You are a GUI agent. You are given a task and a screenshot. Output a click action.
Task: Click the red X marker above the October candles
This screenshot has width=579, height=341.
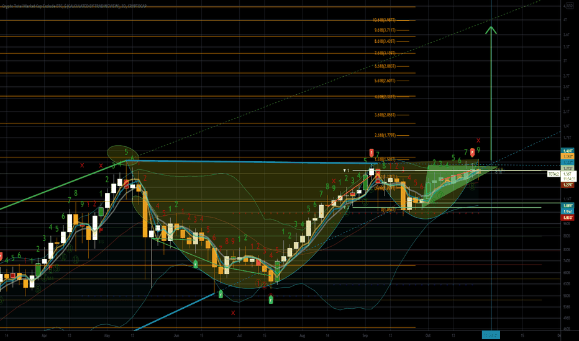pyautogui.click(x=478, y=141)
